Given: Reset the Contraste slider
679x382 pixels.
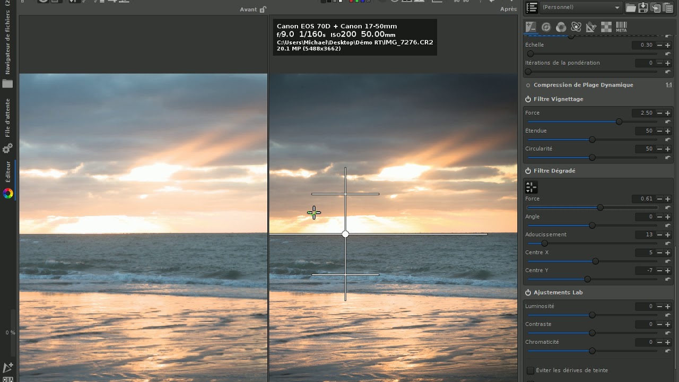Looking at the screenshot, I should [x=668, y=333].
